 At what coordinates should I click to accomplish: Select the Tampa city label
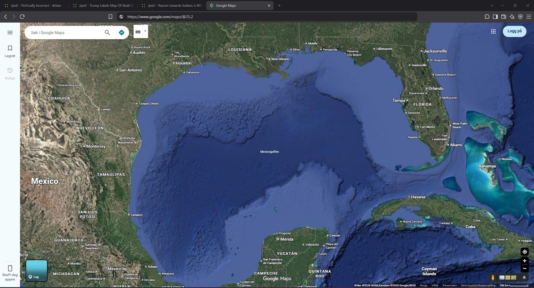[x=399, y=100]
